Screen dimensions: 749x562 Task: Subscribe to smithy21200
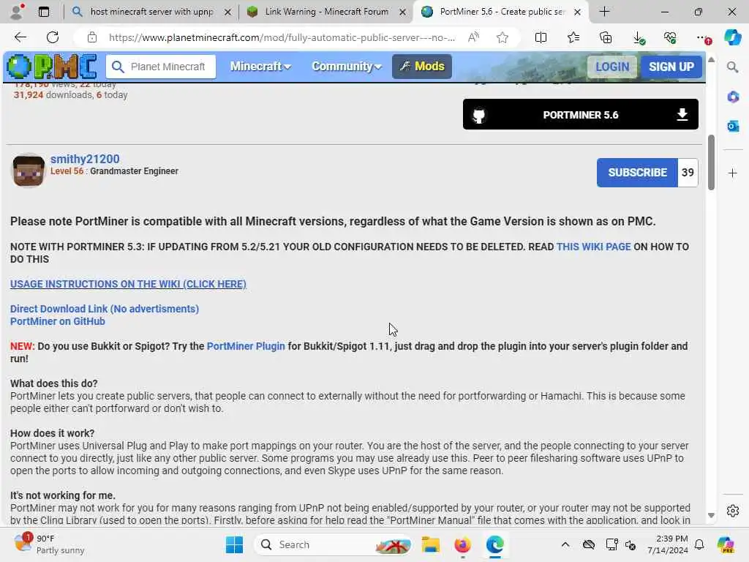(x=637, y=173)
